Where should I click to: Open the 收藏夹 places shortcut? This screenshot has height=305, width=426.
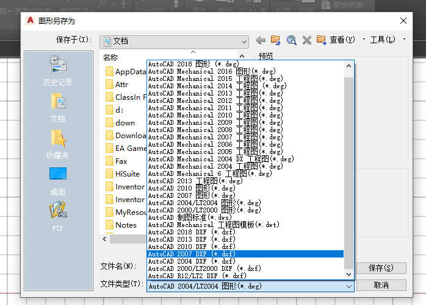point(57,144)
